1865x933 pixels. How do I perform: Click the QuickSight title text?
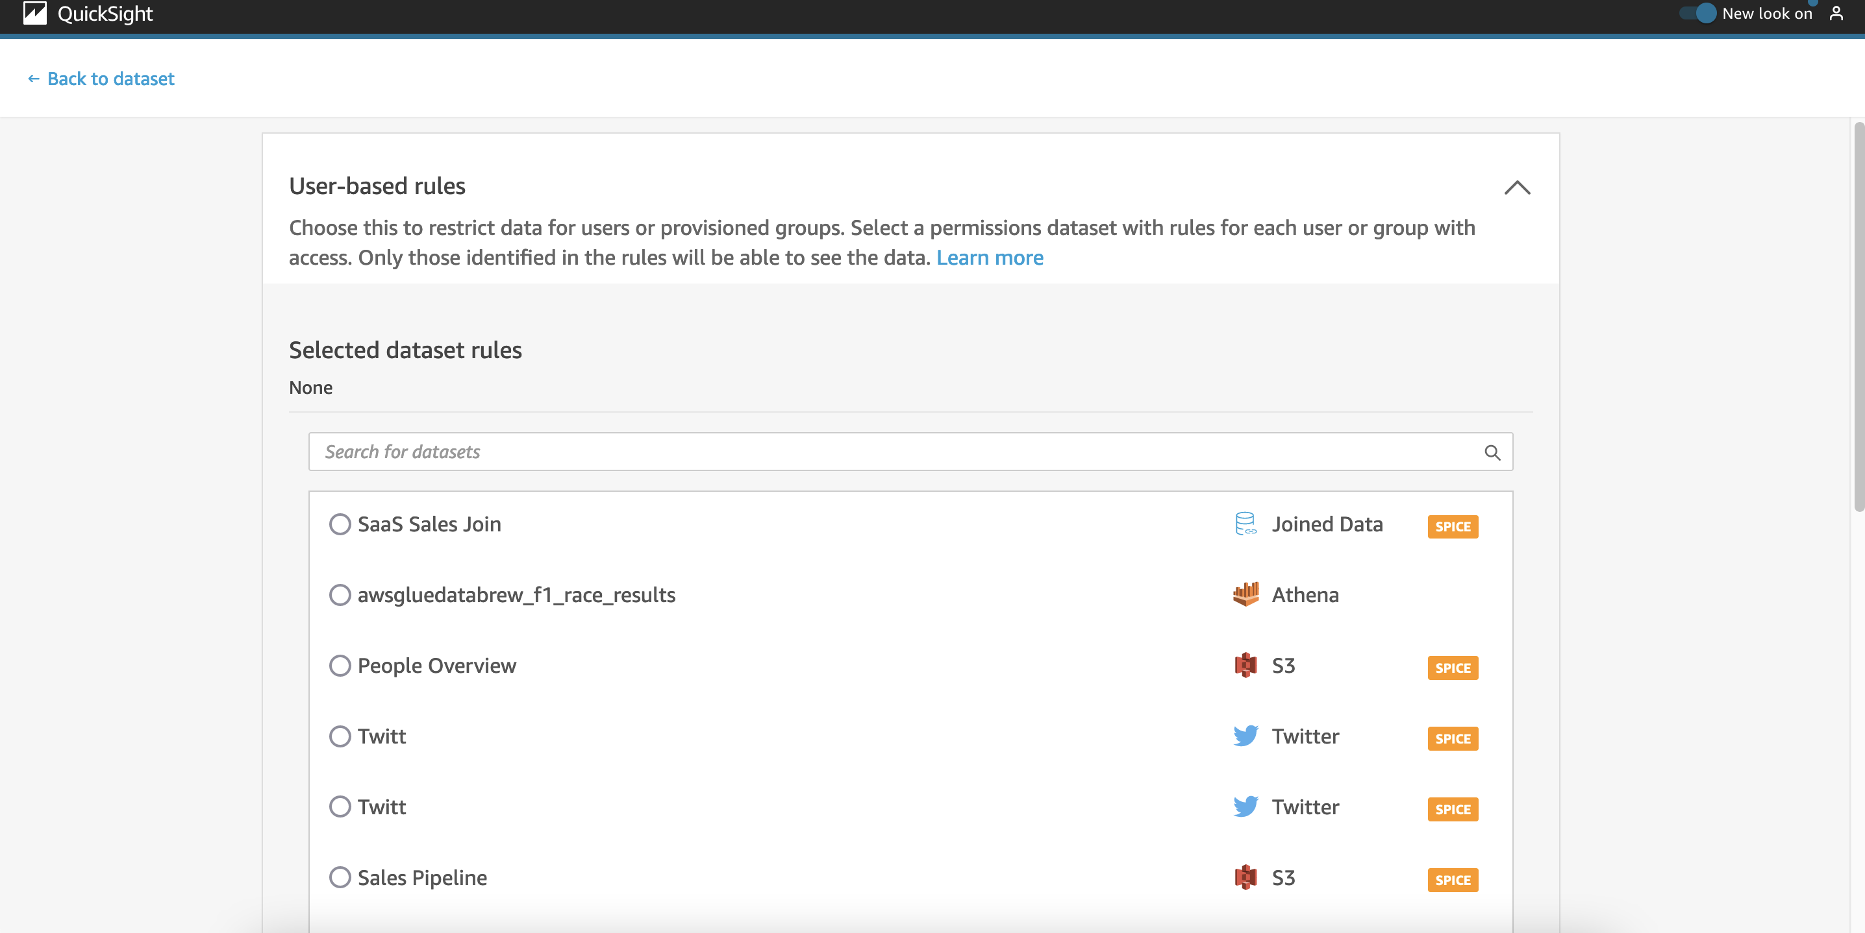click(x=105, y=13)
